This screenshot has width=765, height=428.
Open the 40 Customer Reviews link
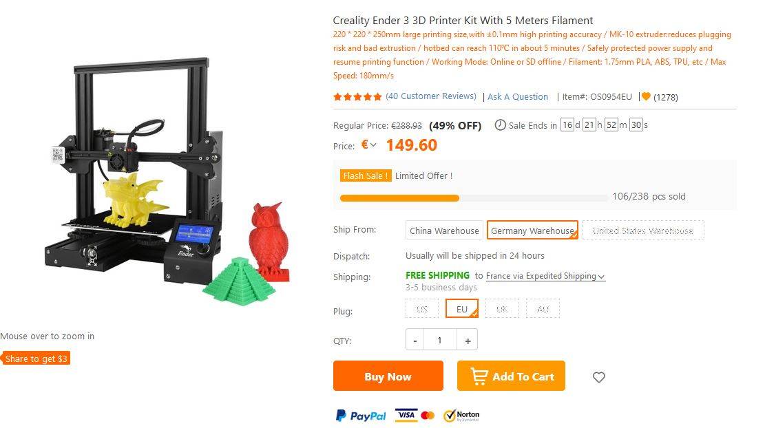431,96
